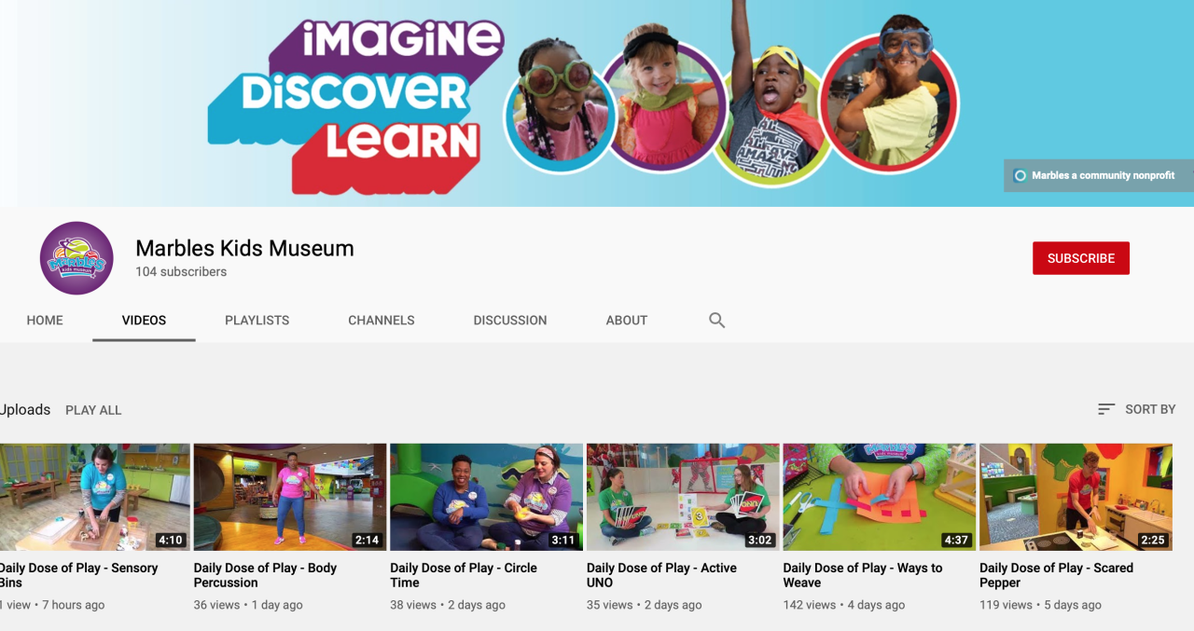
Task: View the Discussion tab
Action: (x=510, y=320)
